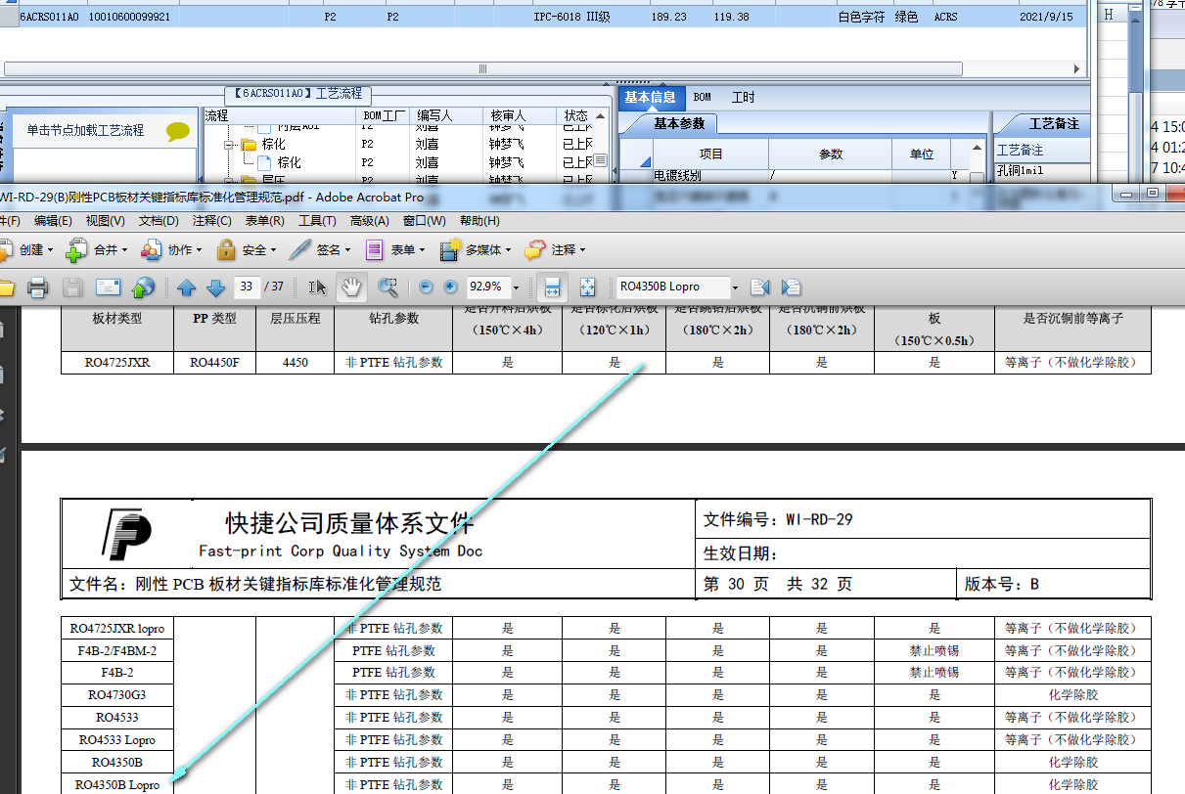
Task: Click the Fit Width scrolling icon
Action: click(552, 287)
